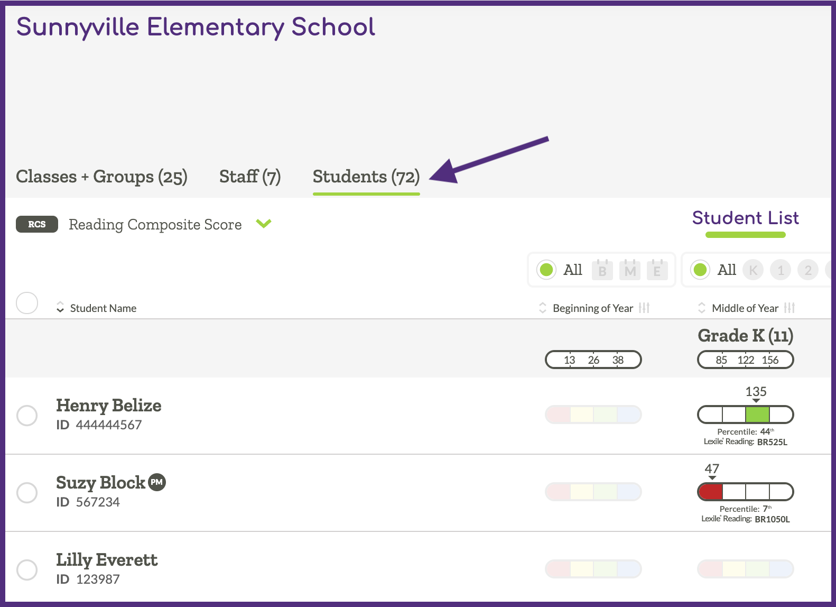Click the RCS badge icon

coord(36,224)
